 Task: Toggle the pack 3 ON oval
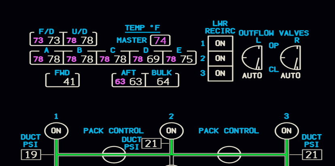coord(287,131)
